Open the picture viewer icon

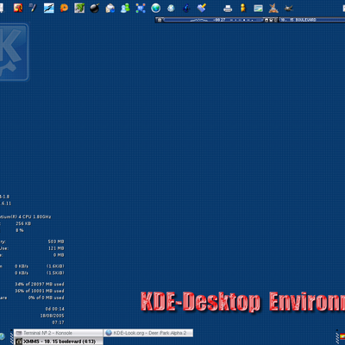tap(258, 9)
